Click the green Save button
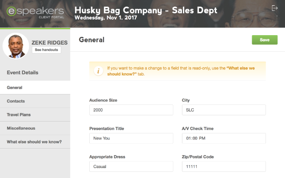This screenshot has width=285, height=178. 265,40
